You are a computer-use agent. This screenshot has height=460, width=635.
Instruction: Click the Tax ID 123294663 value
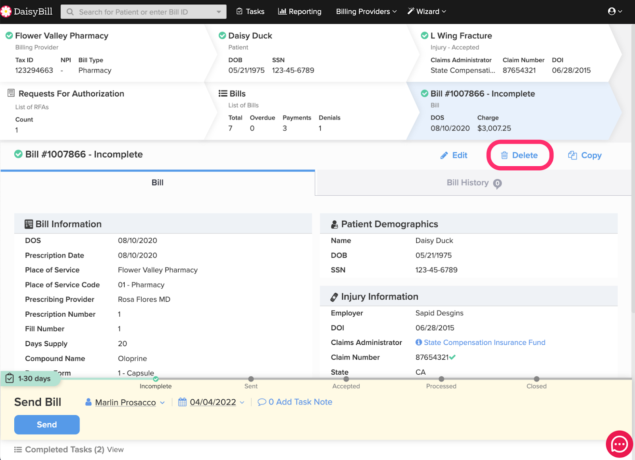click(x=34, y=70)
